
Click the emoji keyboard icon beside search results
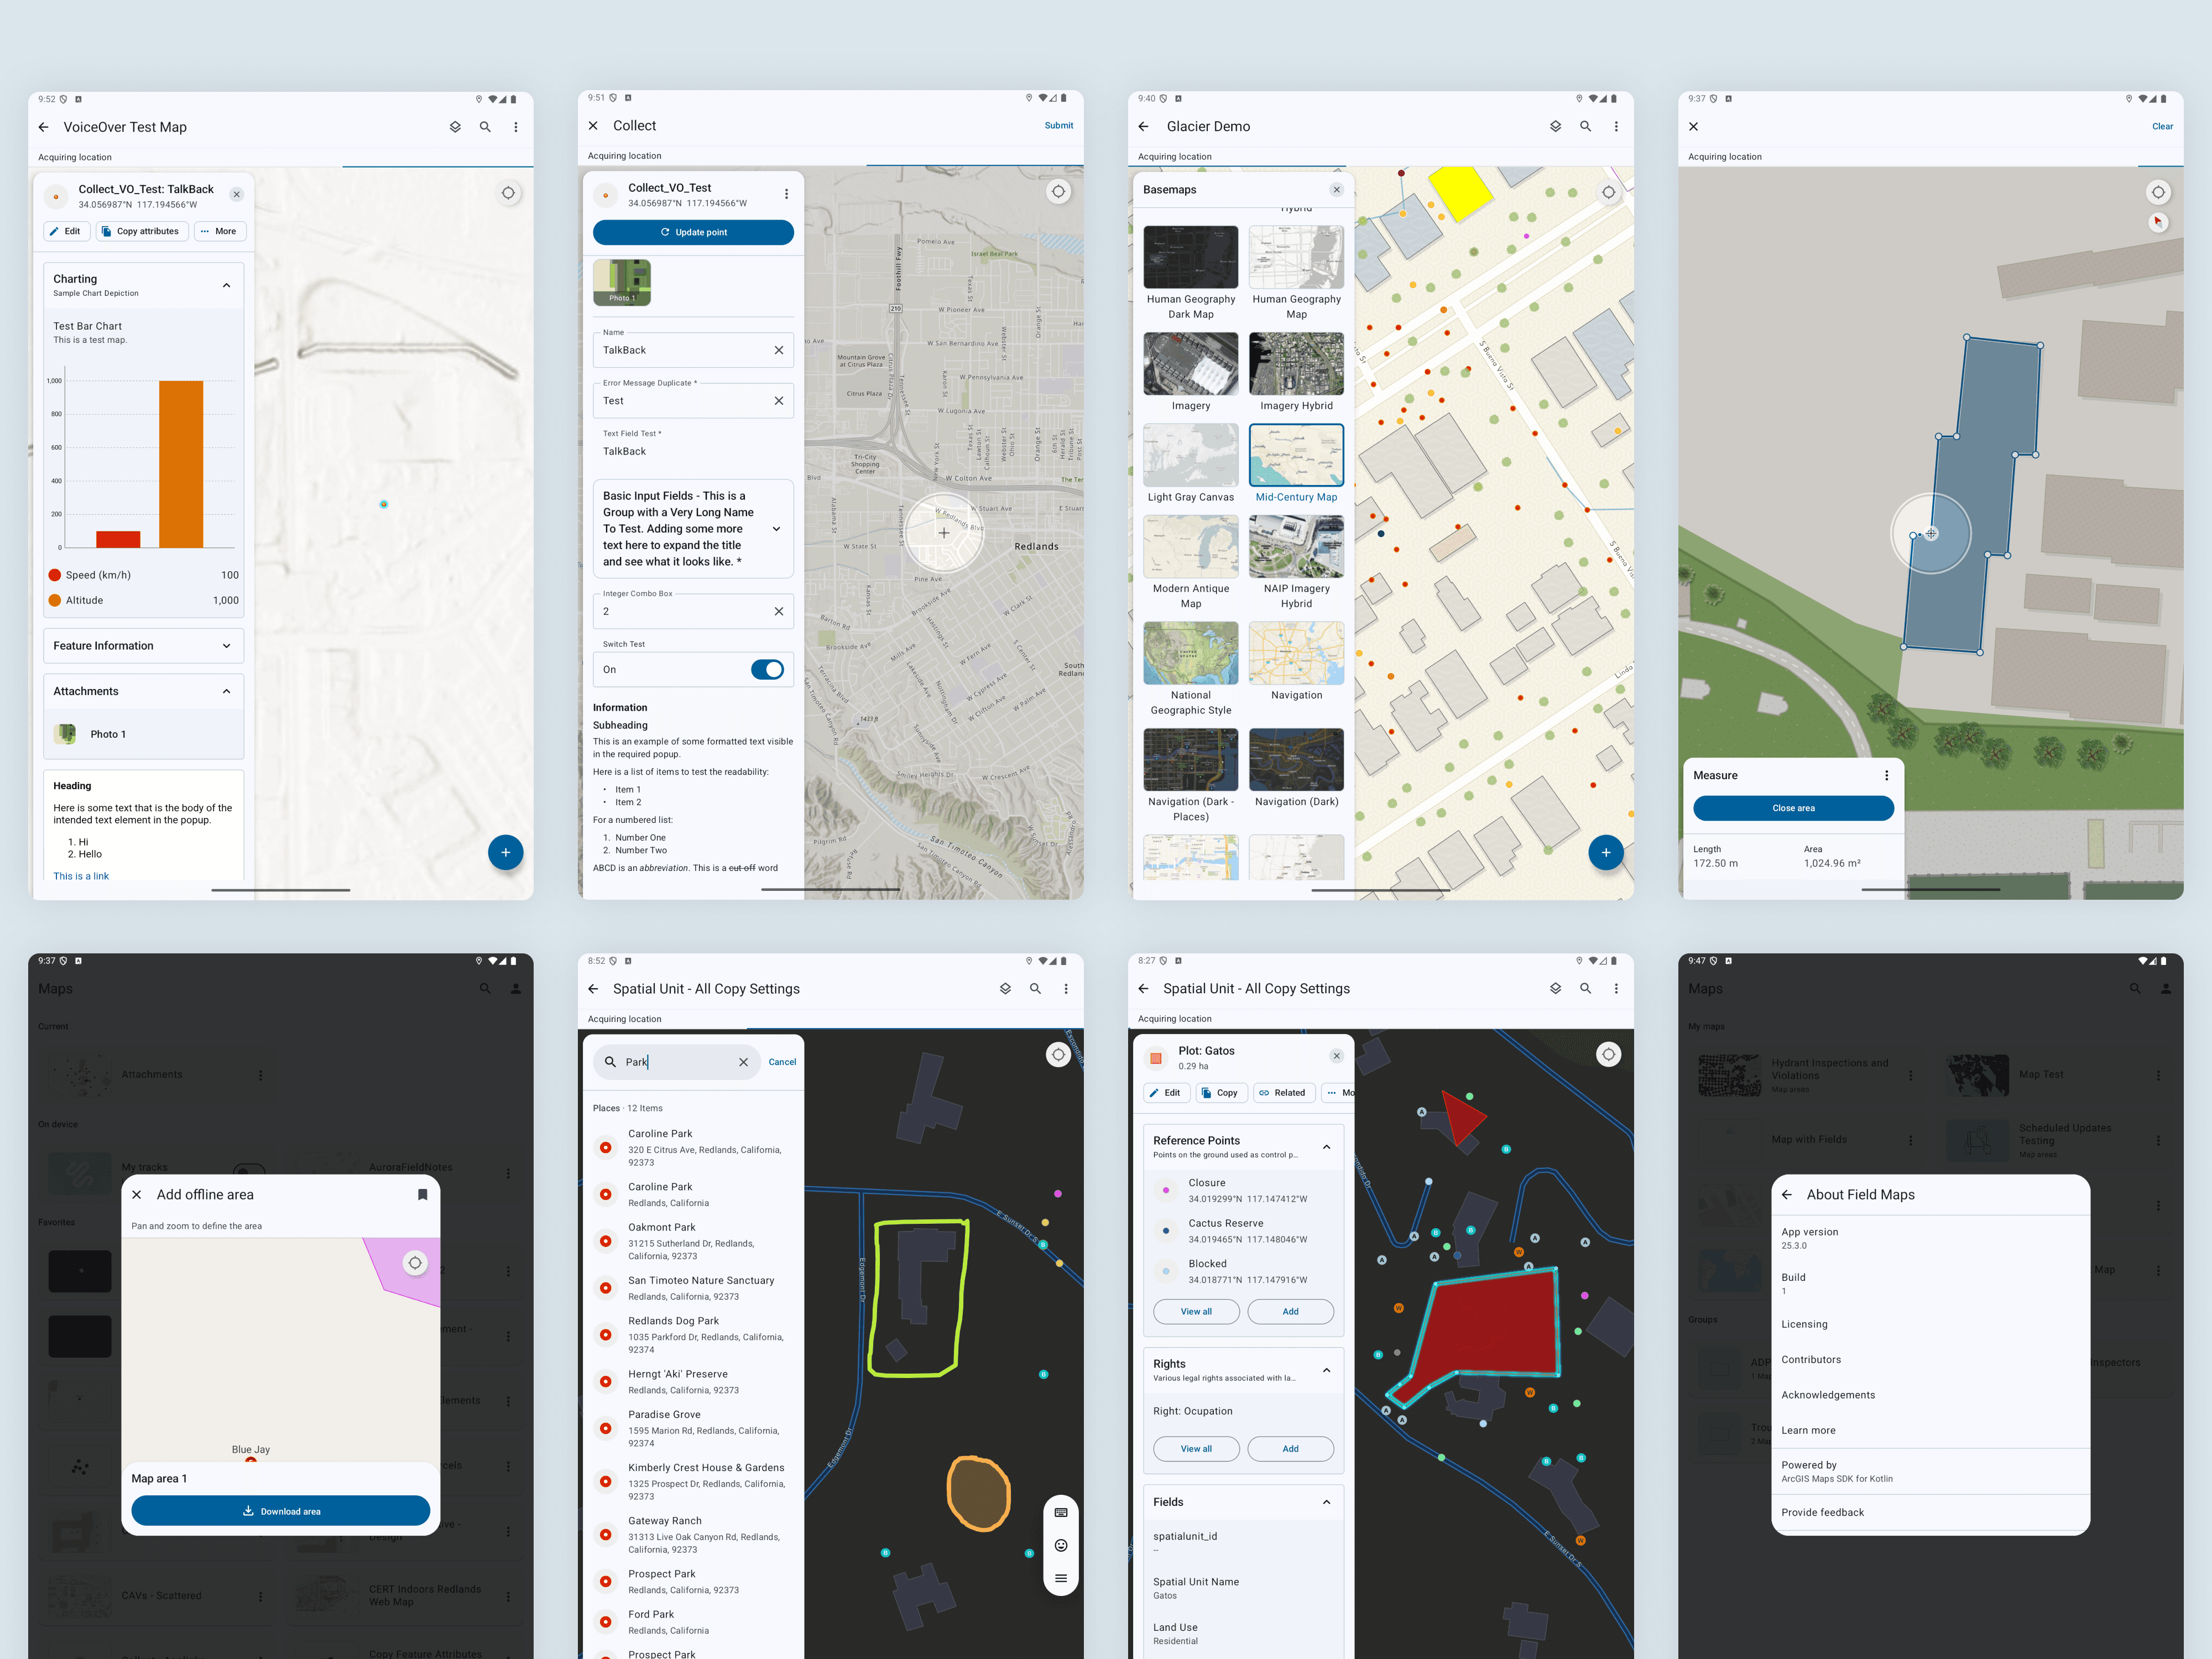pyautogui.click(x=1060, y=1545)
